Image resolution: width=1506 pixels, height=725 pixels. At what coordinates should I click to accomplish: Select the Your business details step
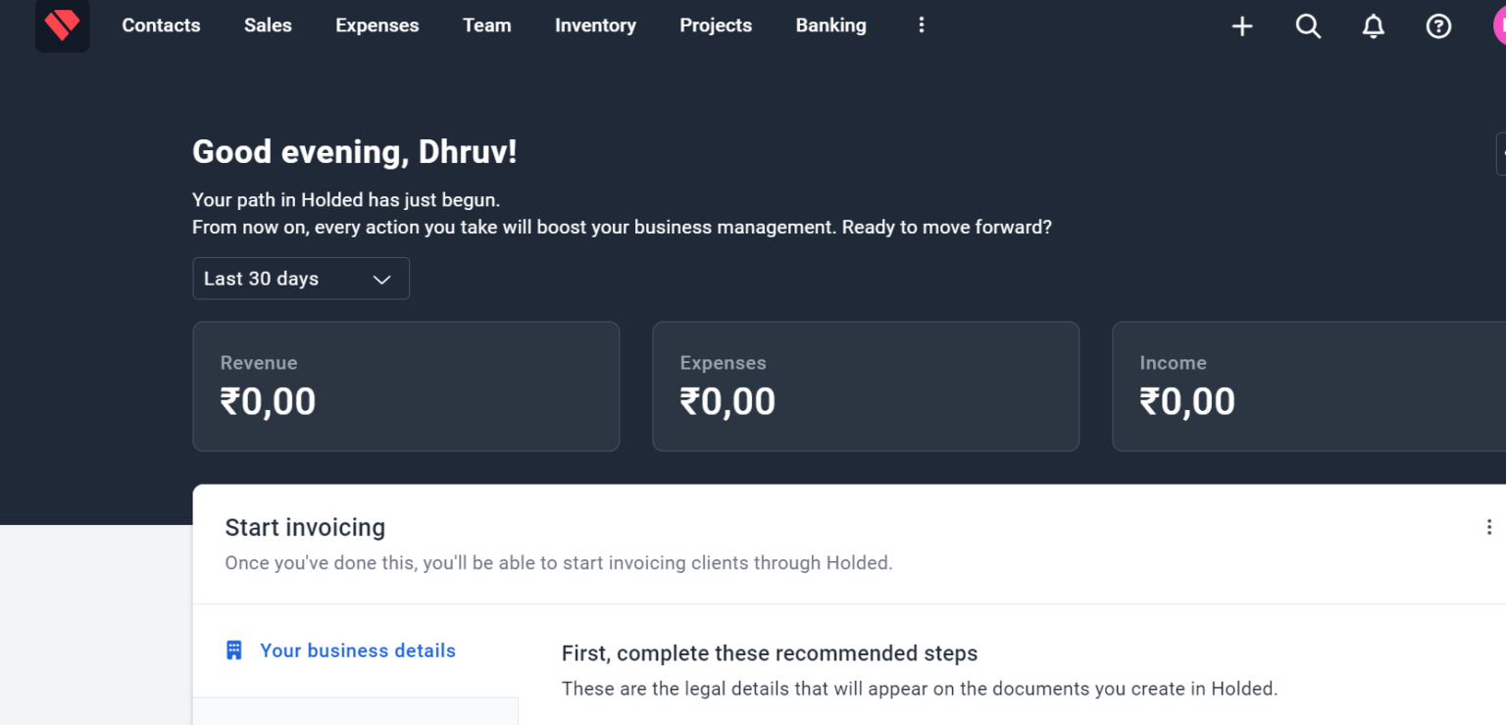click(x=357, y=650)
